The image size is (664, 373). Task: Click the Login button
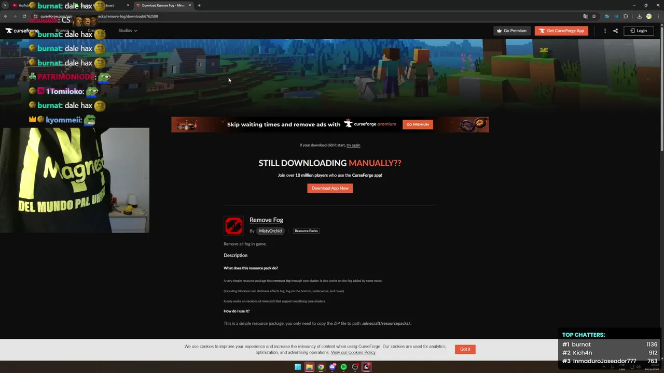[x=639, y=31]
